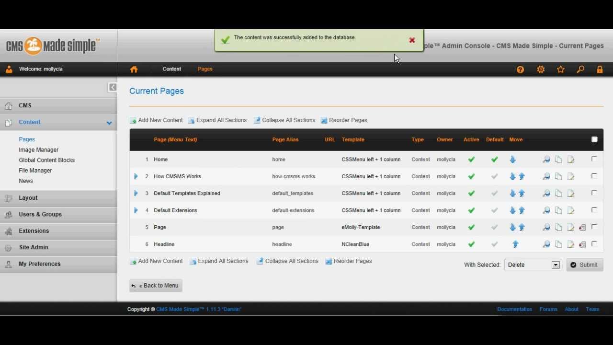Set Headline as the default page

tap(495, 244)
